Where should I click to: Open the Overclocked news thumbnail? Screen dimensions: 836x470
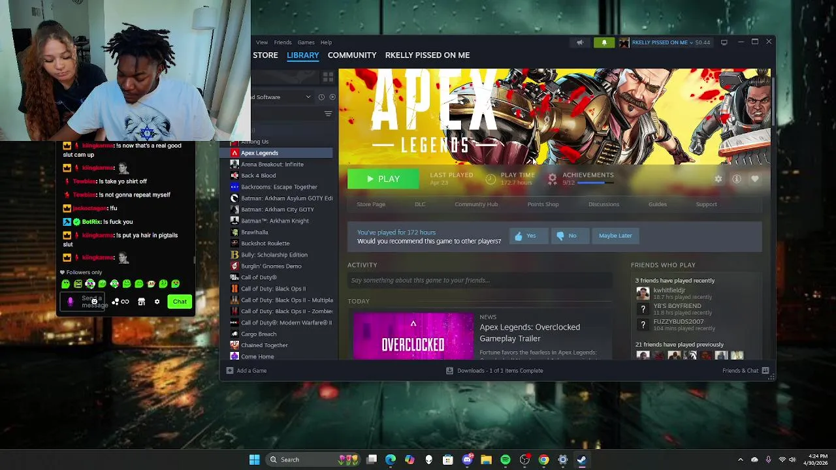pyautogui.click(x=413, y=336)
